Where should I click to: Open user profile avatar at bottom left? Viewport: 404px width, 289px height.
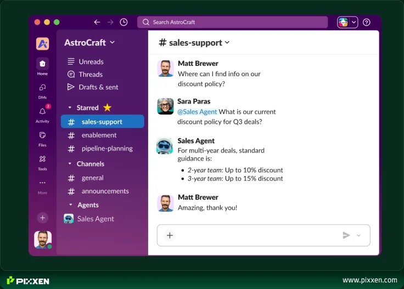pyautogui.click(x=43, y=240)
